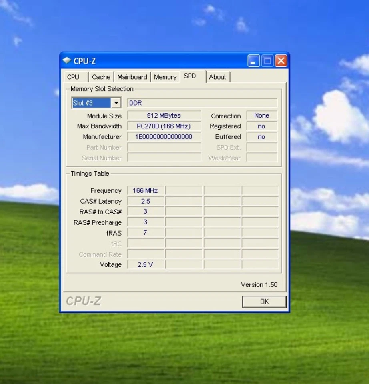
Task: Click the Version 1.50 text
Action: point(259,284)
